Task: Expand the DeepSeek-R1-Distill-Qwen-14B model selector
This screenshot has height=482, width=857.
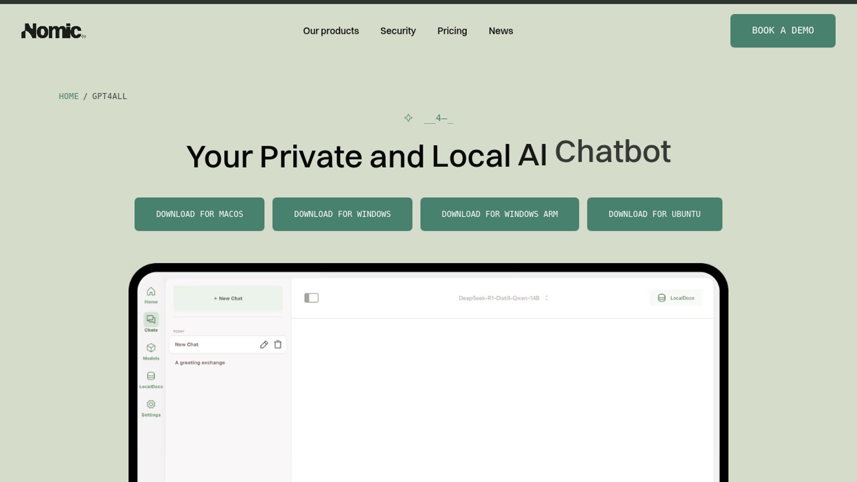Action: [503, 298]
